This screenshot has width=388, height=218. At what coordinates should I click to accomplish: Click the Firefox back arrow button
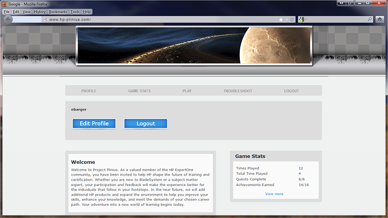click(8, 19)
